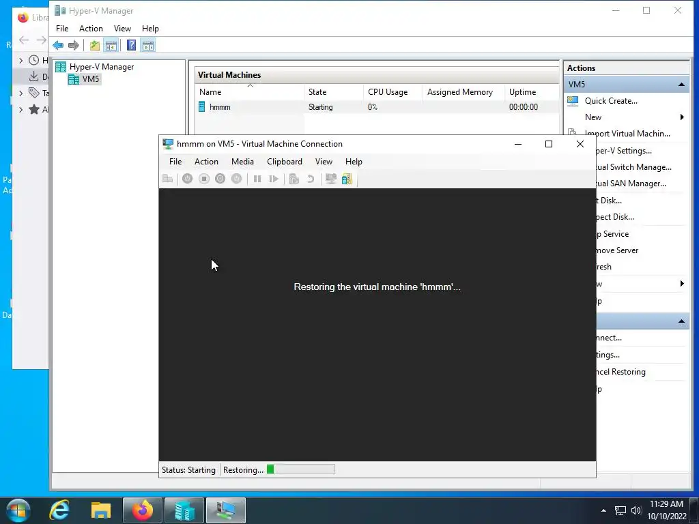The width and height of the screenshot is (699, 524).
Task: Click Virtual Switch Manager... action
Action: pyautogui.click(x=634, y=167)
